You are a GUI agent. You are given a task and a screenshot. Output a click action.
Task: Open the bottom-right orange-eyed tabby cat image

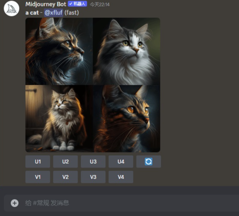(x=127, y=119)
